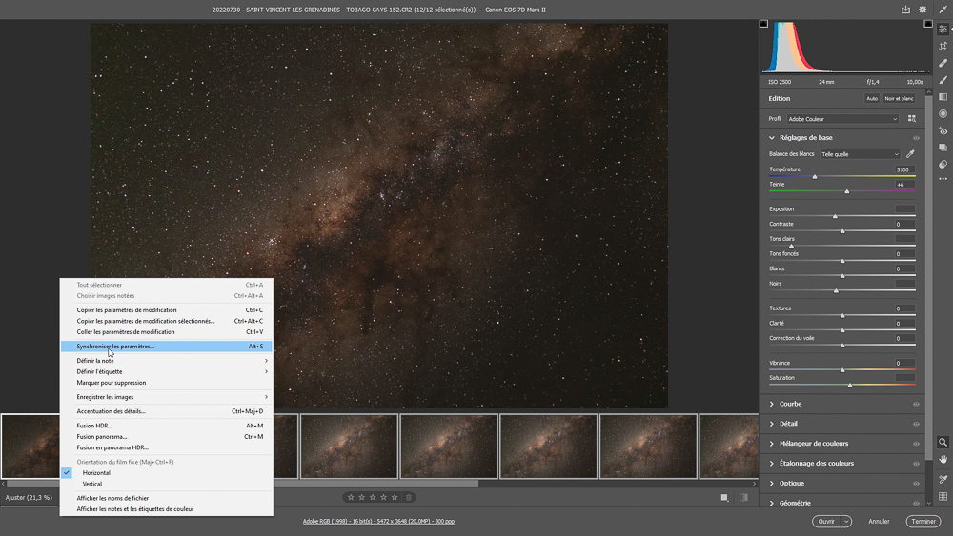
Task: Select the Zoom magnifier tool
Action: [x=943, y=443]
